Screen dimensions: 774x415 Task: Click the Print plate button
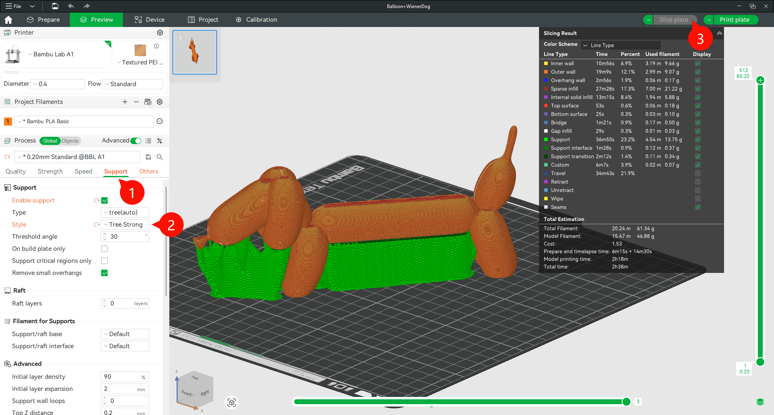coord(734,20)
